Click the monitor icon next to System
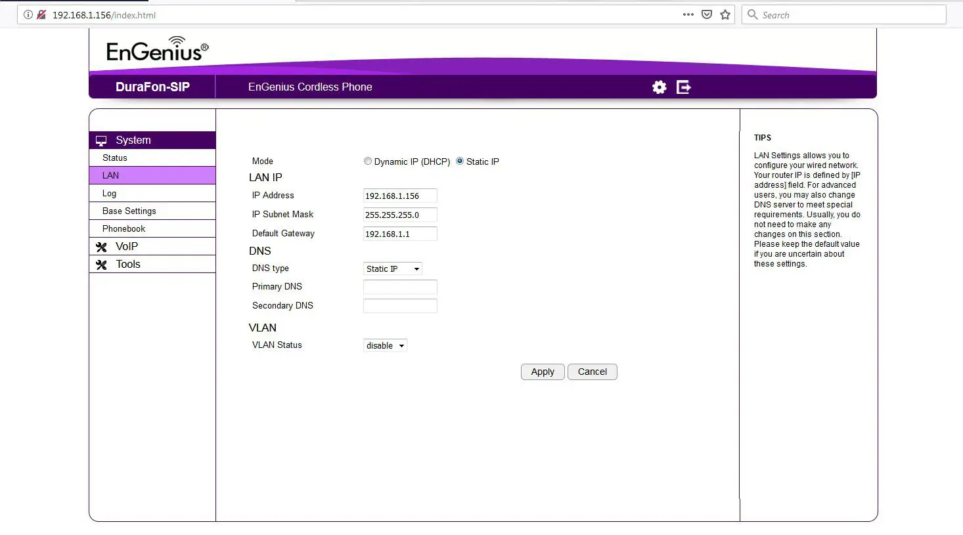963x535 pixels. click(x=101, y=140)
